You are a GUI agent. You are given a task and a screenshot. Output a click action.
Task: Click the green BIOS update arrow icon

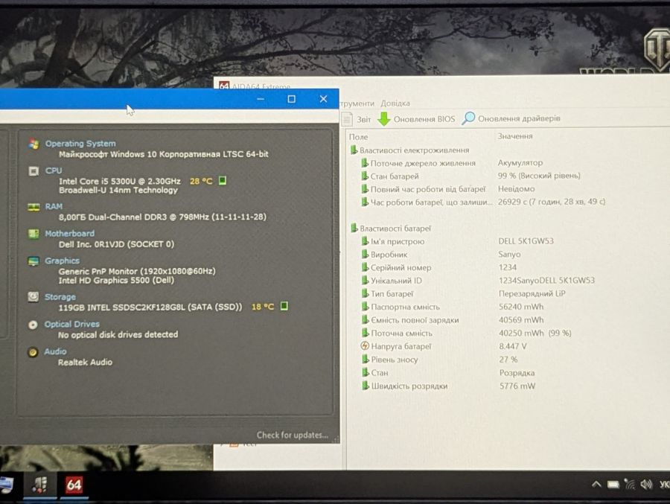[384, 119]
